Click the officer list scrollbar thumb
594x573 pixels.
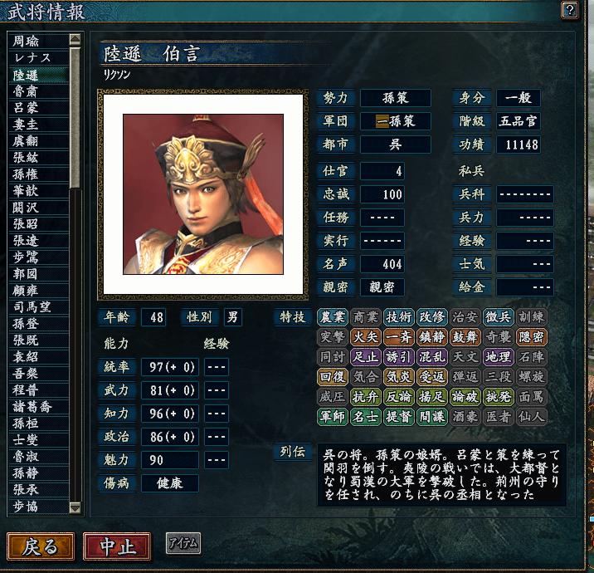pyautogui.click(x=75, y=117)
